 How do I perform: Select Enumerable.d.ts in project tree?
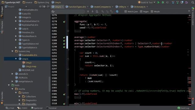click(30, 55)
